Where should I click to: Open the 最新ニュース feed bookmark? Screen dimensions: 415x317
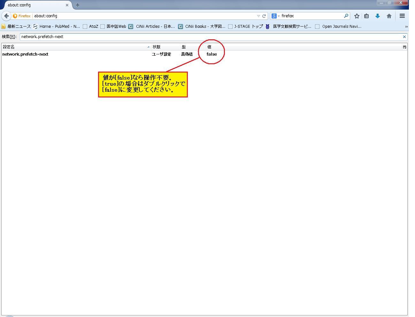pos(16,27)
